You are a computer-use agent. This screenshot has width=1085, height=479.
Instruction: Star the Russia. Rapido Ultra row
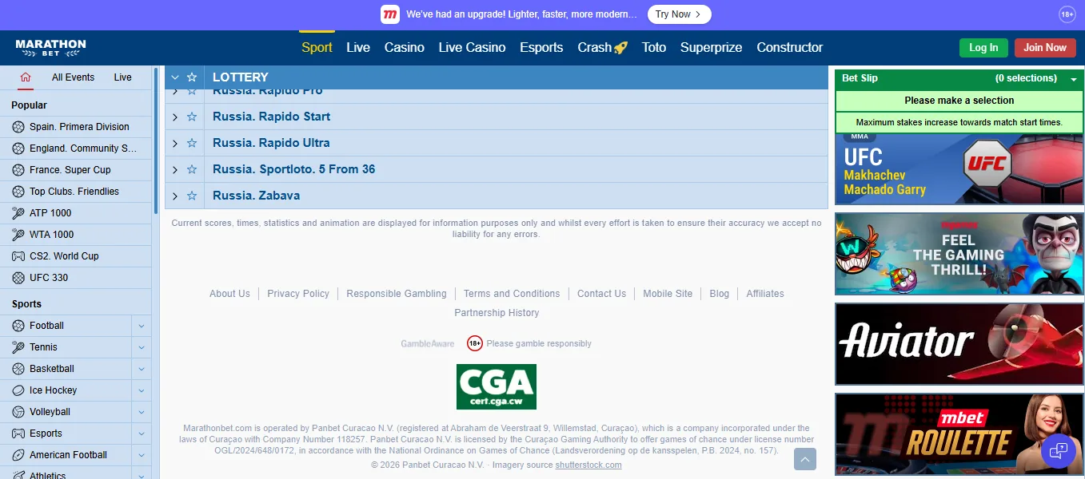tap(192, 143)
